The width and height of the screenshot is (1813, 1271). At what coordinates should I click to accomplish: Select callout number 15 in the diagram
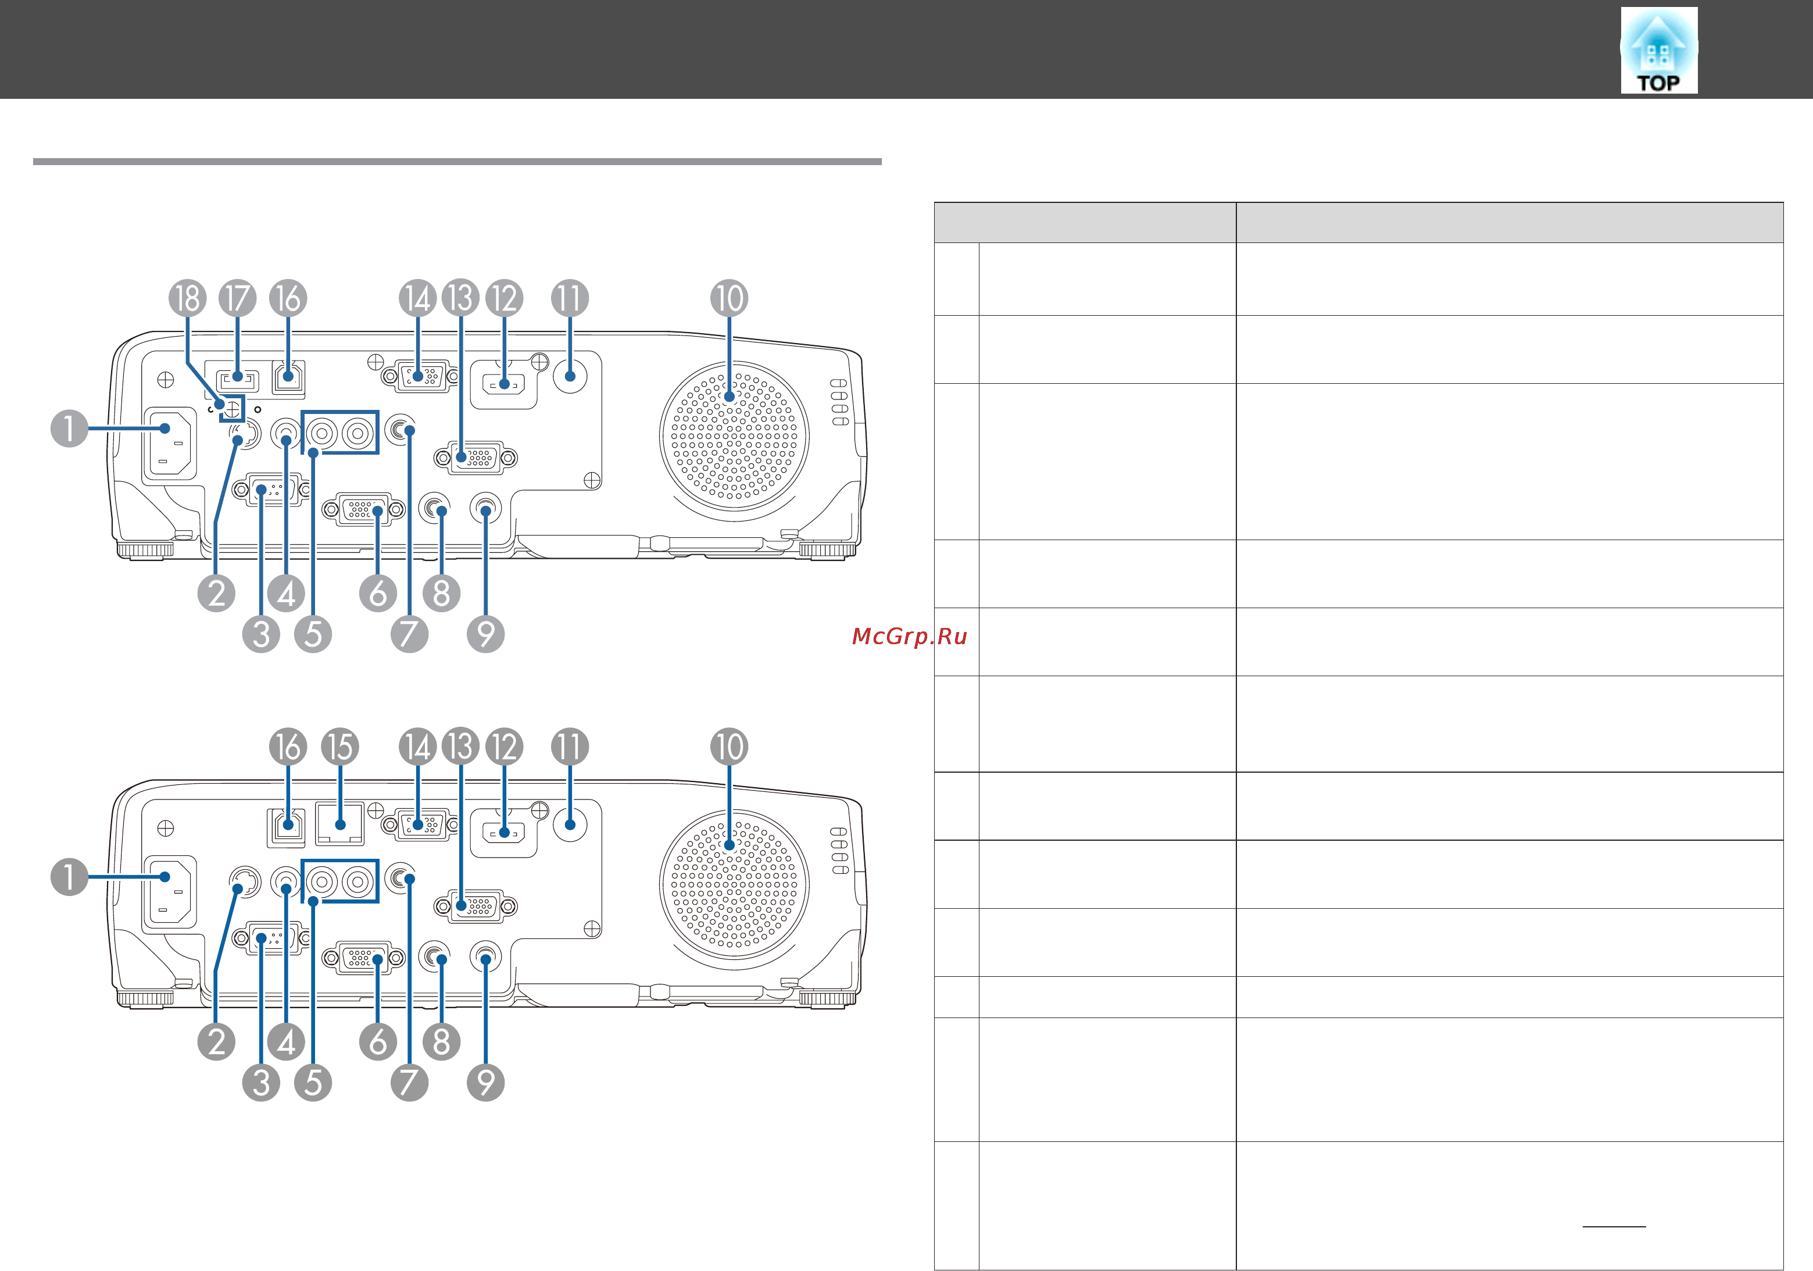(x=340, y=747)
